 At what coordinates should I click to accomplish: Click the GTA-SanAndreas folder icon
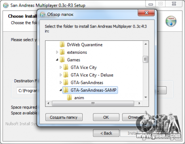click(x=66, y=82)
